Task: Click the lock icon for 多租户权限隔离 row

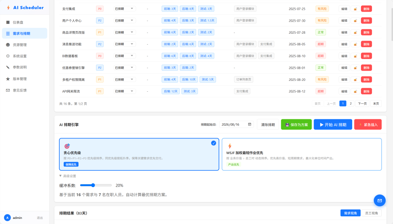Action: pos(355,79)
